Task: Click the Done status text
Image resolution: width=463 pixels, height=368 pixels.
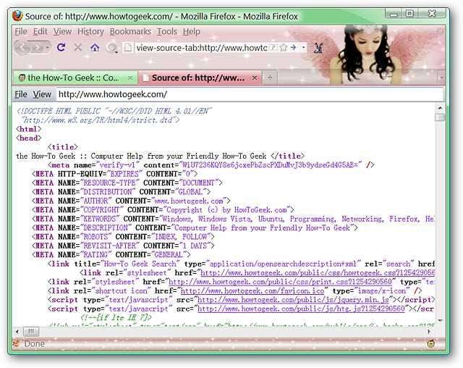Action: tap(35, 344)
